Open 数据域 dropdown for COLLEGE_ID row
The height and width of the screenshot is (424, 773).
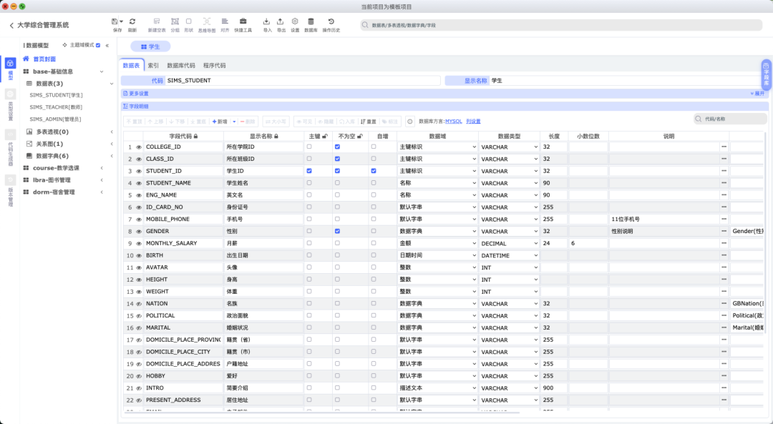click(437, 147)
